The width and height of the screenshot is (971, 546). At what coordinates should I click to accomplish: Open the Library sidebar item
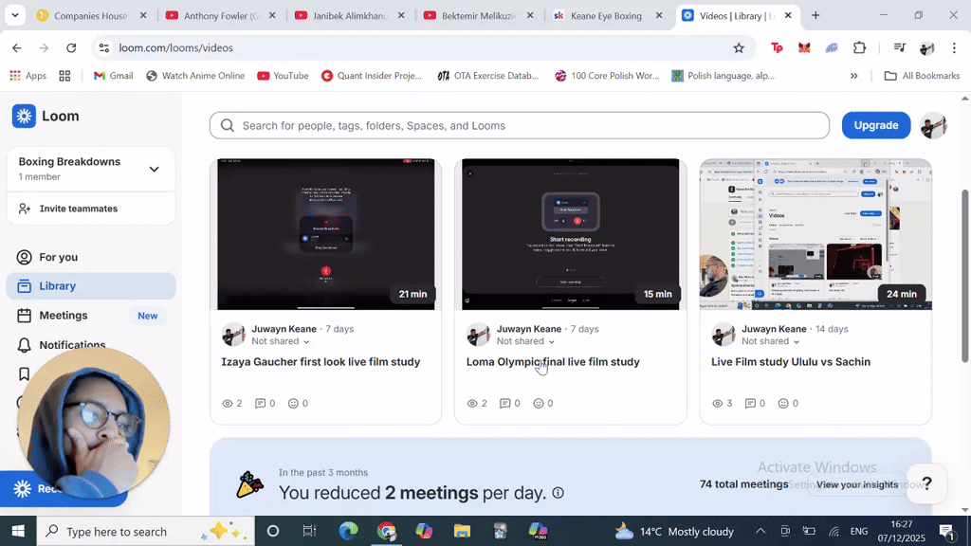coord(91,286)
